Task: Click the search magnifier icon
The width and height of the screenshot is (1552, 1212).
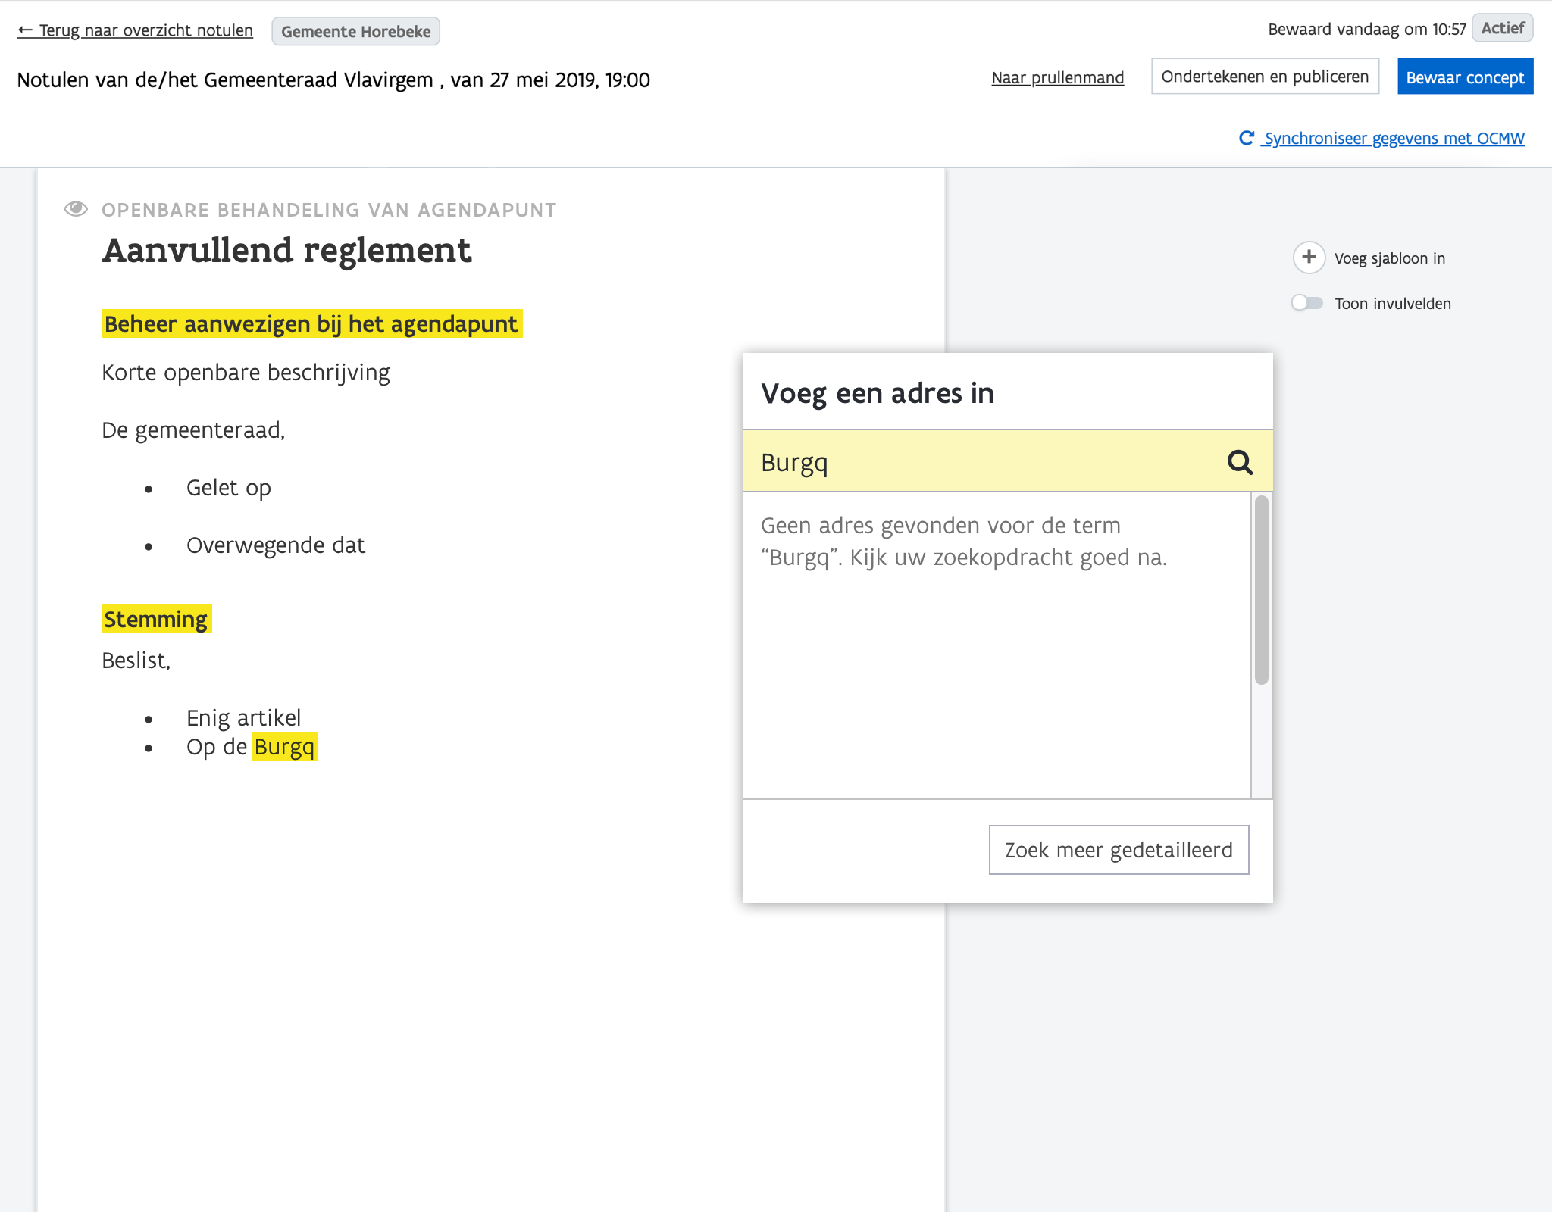Action: (x=1240, y=462)
